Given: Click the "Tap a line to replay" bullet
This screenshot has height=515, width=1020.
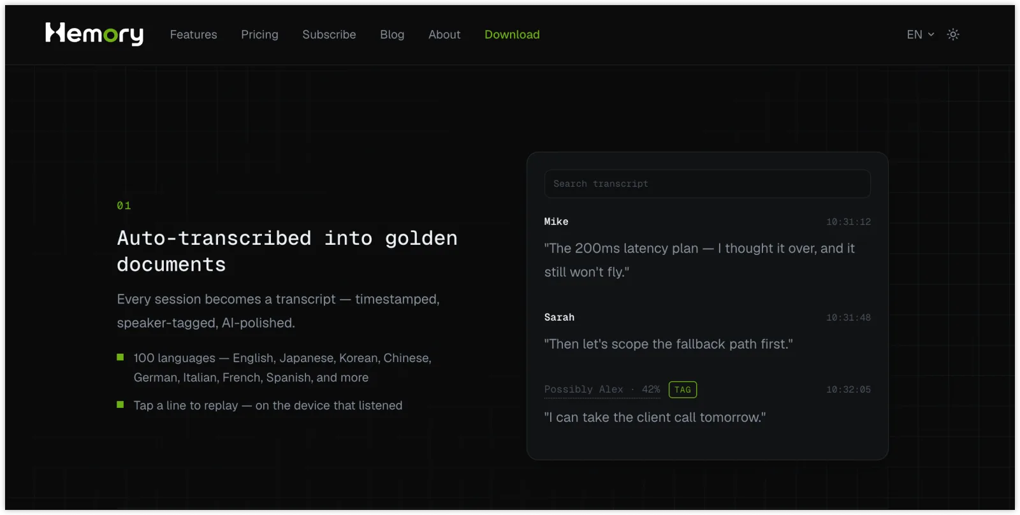Looking at the screenshot, I should pyautogui.click(x=268, y=405).
